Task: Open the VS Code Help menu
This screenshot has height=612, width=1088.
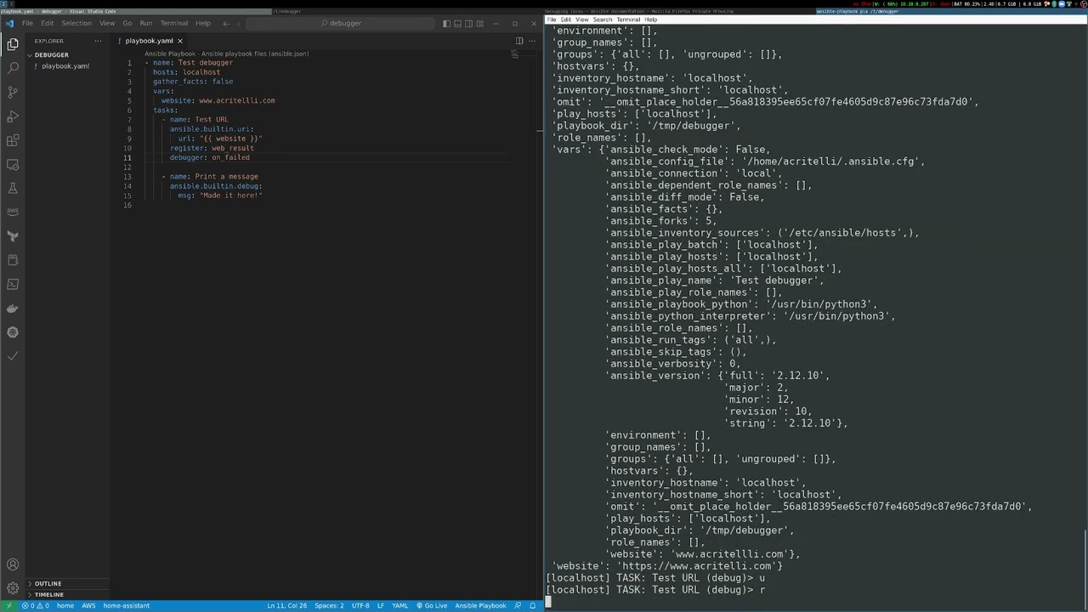Action: point(202,24)
